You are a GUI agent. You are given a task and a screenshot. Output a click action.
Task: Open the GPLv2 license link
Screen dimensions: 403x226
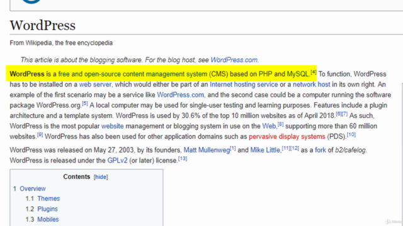coord(117,161)
